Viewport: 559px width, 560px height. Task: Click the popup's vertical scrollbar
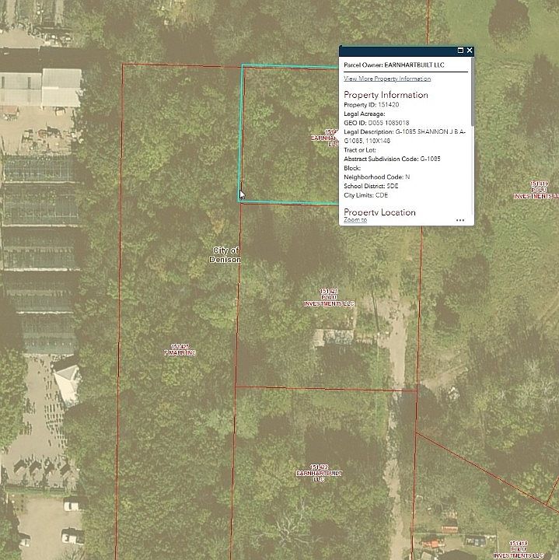click(x=473, y=92)
